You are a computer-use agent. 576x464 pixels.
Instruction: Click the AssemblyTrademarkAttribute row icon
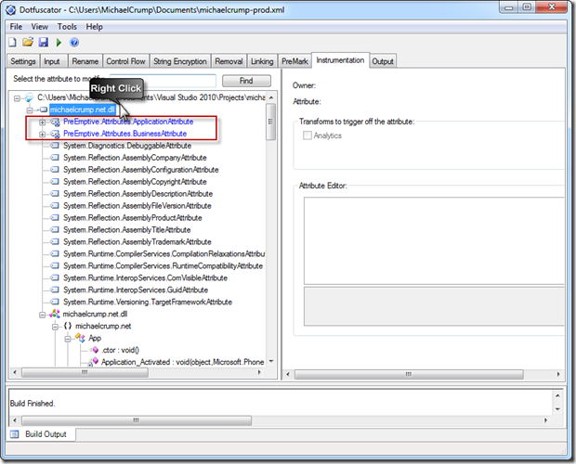[55, 241]
